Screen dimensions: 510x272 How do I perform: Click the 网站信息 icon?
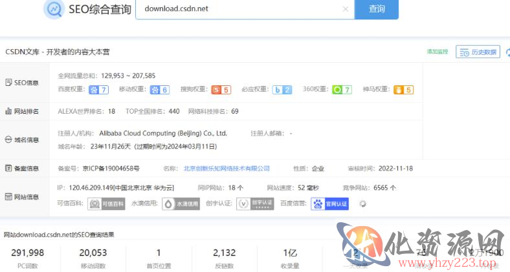coord(8,196)
